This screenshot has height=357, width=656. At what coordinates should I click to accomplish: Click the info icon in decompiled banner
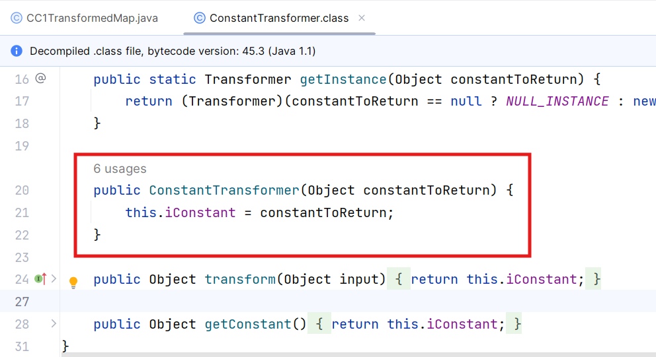17,51
